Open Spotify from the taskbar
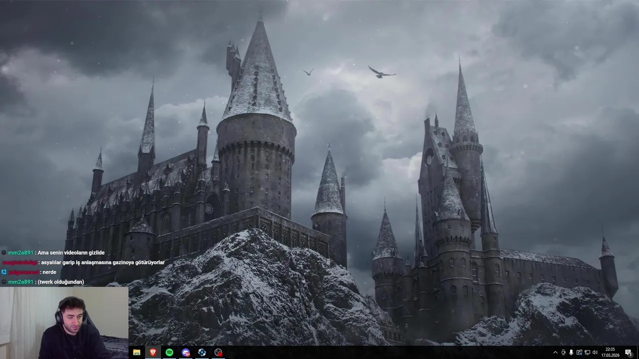This screenshot has height=359, width=639. 169,353
